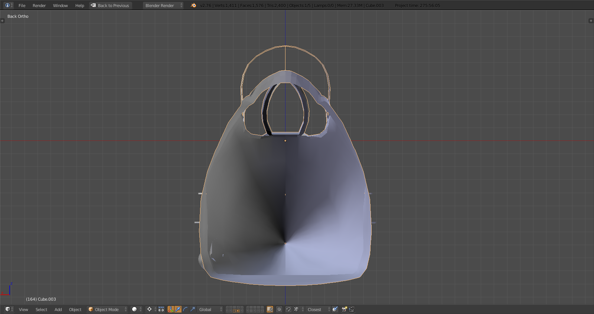Toggle lock camera to layers icon
This screenshot has width=594, height=314.
pos(270,310)
